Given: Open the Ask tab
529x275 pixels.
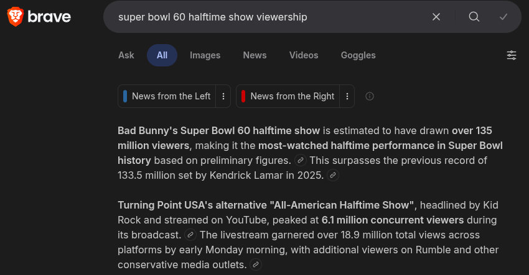Looking at the screenshot, I should point(126,55).
